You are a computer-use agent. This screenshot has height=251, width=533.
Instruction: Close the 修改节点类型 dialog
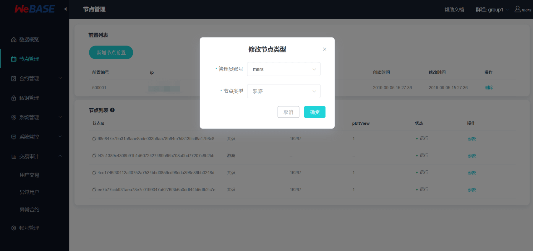click(325, 49)
